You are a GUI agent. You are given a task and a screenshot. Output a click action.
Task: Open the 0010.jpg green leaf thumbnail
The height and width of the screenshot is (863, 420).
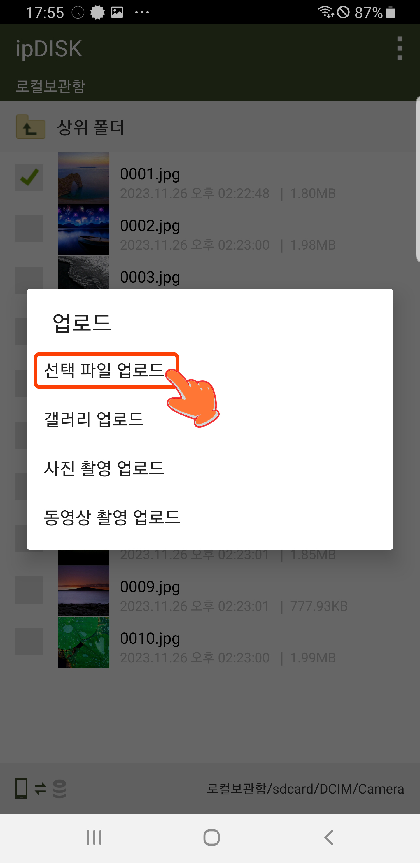(x=84, y=643)
